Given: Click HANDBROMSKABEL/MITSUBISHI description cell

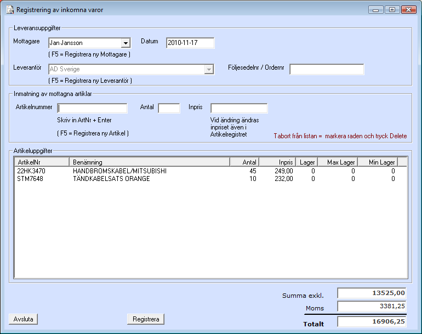Looking at the screenshot, I should coord(120,171).
